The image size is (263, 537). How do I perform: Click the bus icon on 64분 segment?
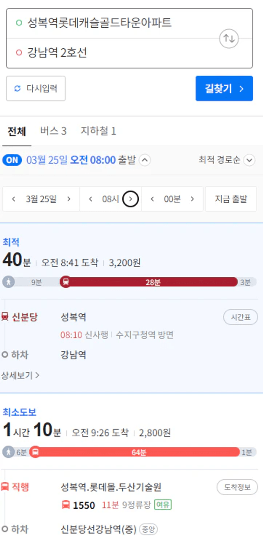35,452
